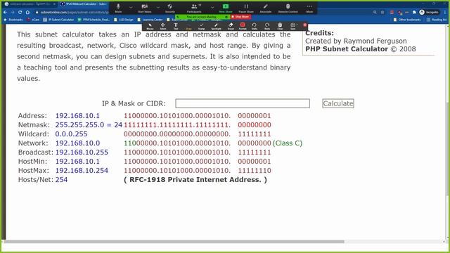
Task: Go back in the browser
Action: pyautogui.click(x=5, y=13)
